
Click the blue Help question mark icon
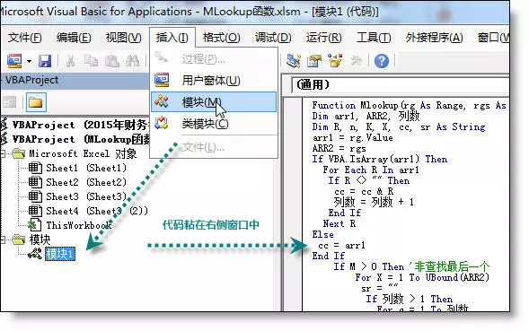(x=382, y=61)
